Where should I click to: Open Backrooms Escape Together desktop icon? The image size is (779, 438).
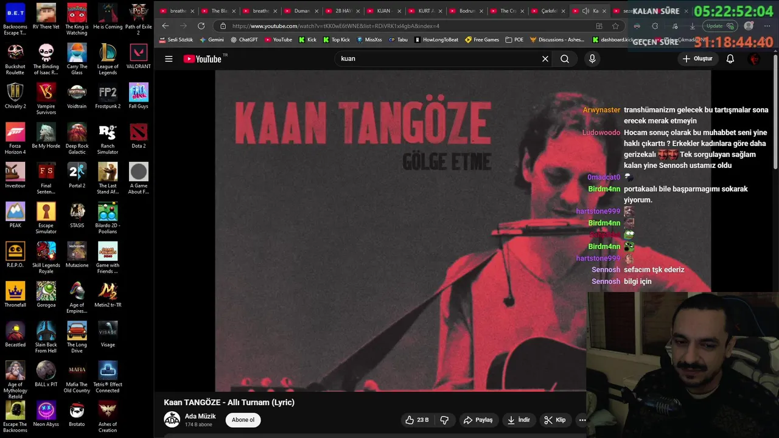tap(15, 19)
